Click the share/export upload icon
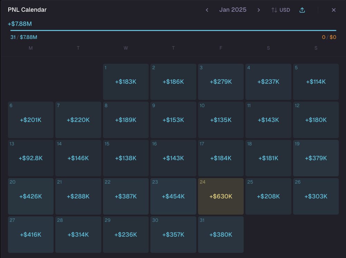 point(302,10)
